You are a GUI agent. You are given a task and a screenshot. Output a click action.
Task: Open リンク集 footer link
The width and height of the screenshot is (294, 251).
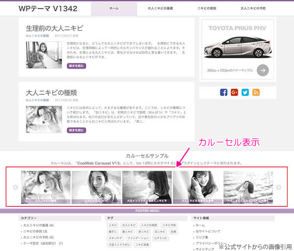[202, 237]
